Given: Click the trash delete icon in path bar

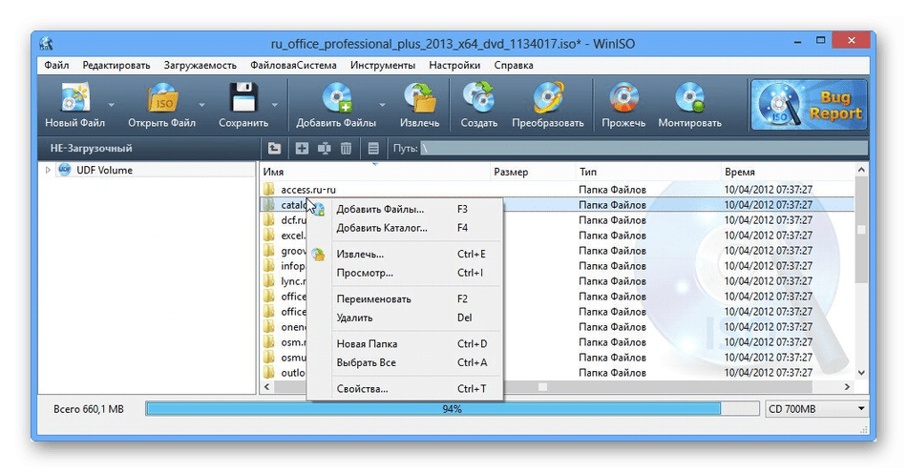Looking at the screenshot, I should pyautogui.click(x=346, y=149).
